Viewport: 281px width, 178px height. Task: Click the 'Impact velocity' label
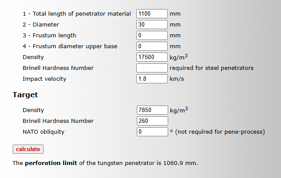click(x=44, y=79)
